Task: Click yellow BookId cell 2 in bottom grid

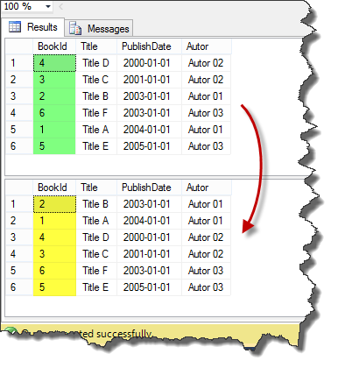Action: (54, 204)
